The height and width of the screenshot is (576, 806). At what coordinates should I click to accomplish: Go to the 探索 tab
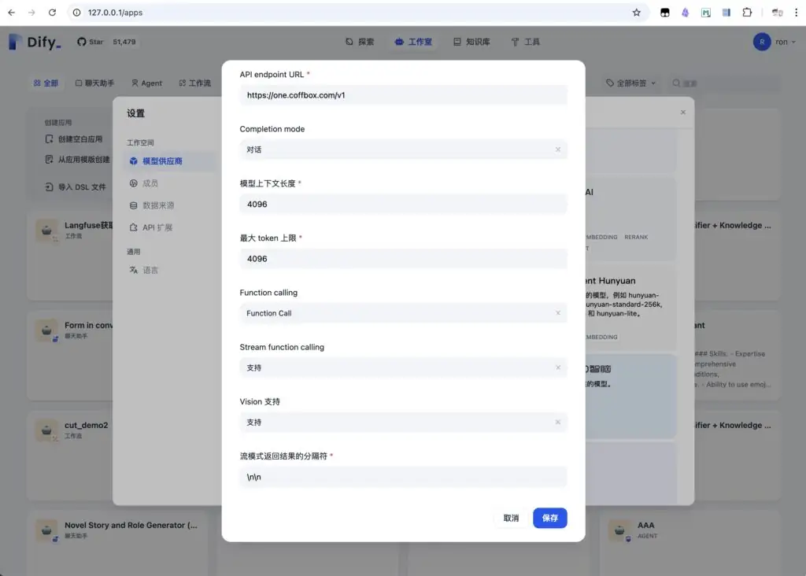pyautogui.click(x=360, y=42)
